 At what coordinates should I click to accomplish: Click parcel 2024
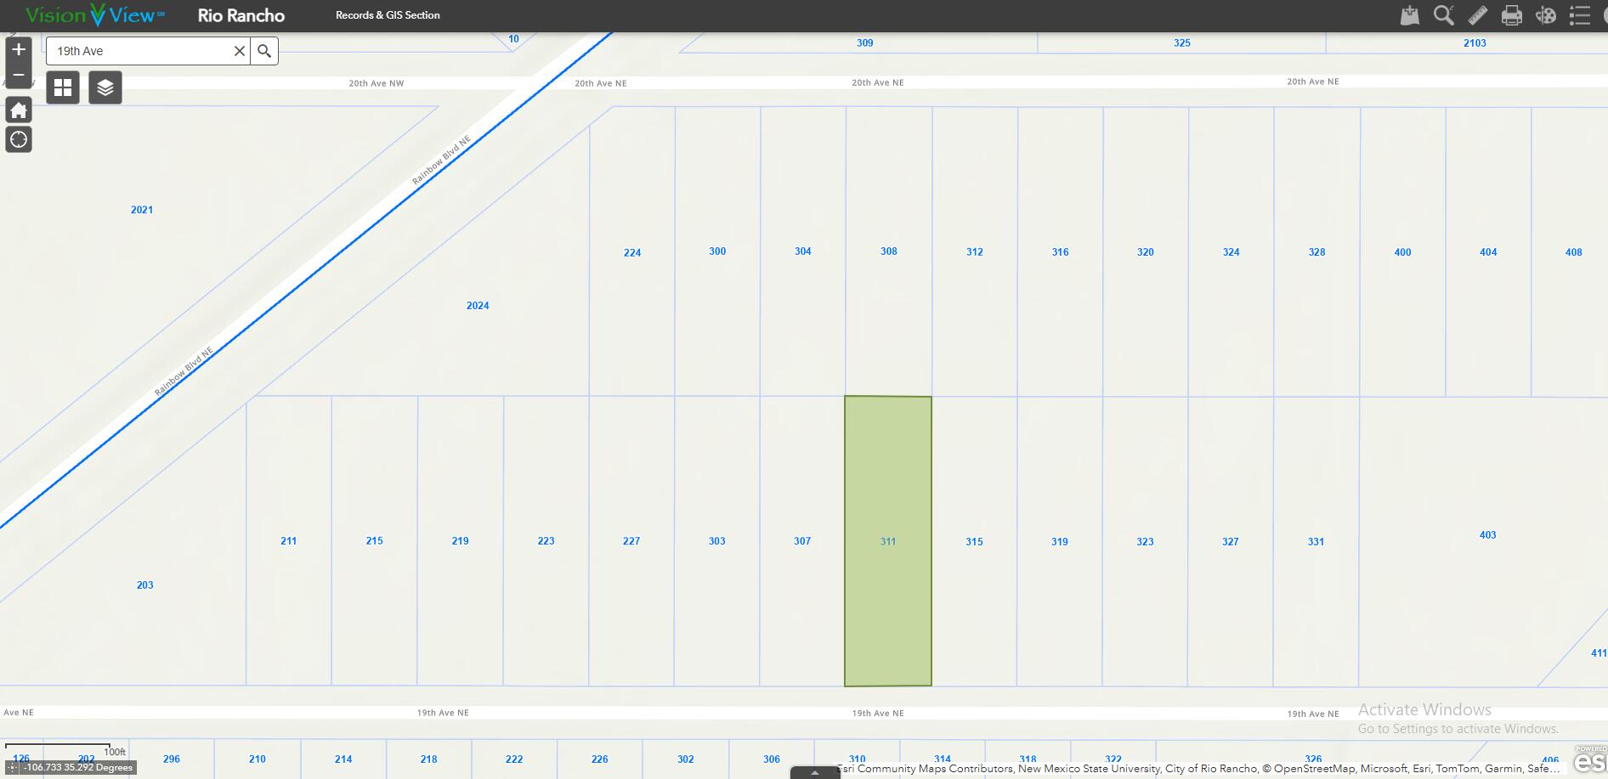tap(478, 306)
